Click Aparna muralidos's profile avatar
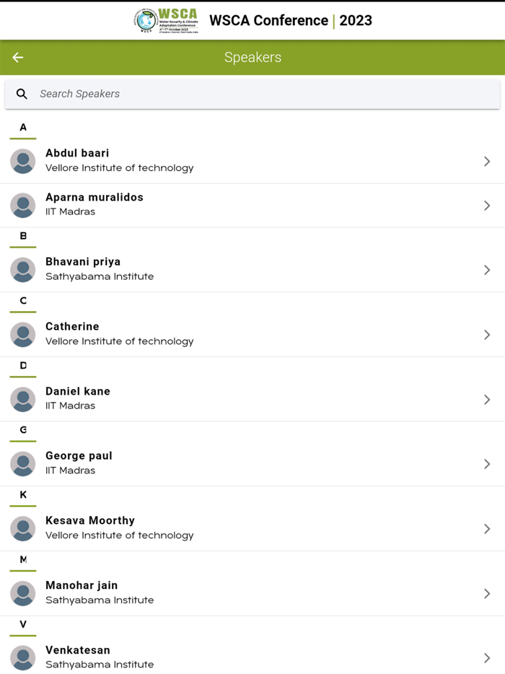505x674 pixels. 22,205
